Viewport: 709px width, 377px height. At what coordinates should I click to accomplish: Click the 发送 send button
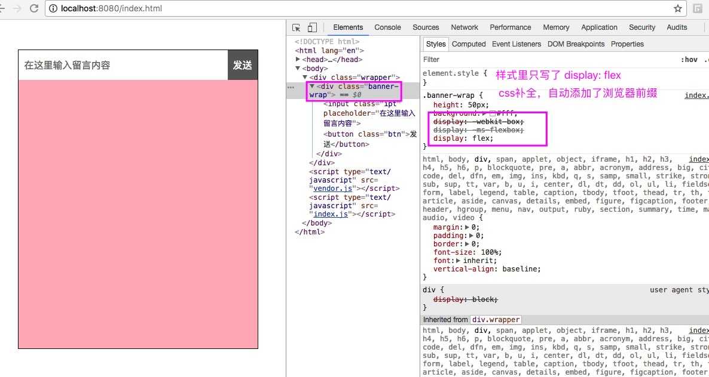tap(242, 65)
